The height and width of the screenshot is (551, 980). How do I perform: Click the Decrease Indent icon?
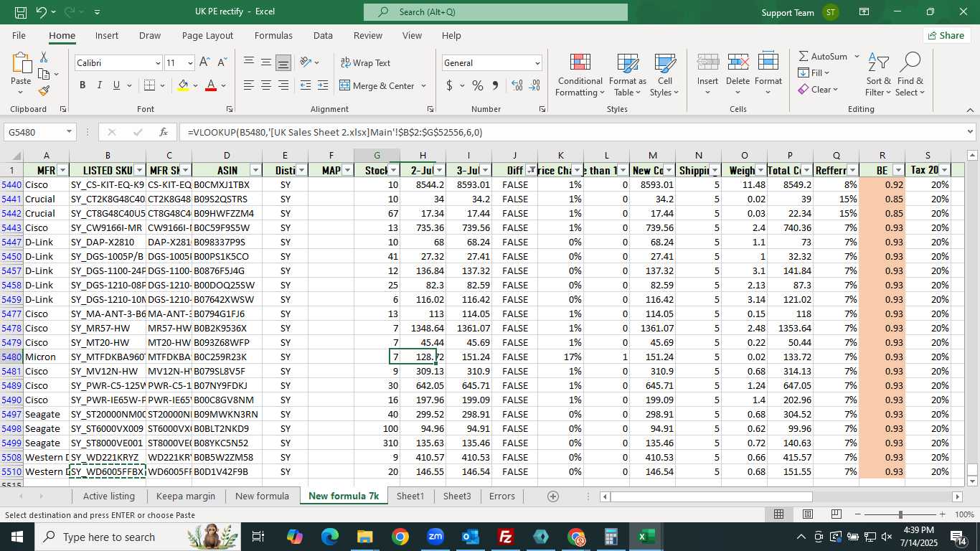click(x=306, y=85)
